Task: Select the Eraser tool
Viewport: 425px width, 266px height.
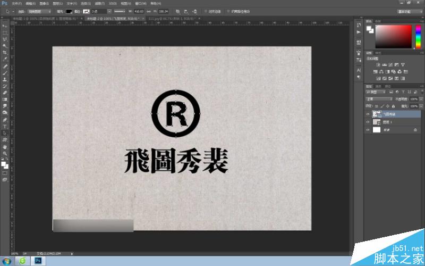Action: coord(5,93)
